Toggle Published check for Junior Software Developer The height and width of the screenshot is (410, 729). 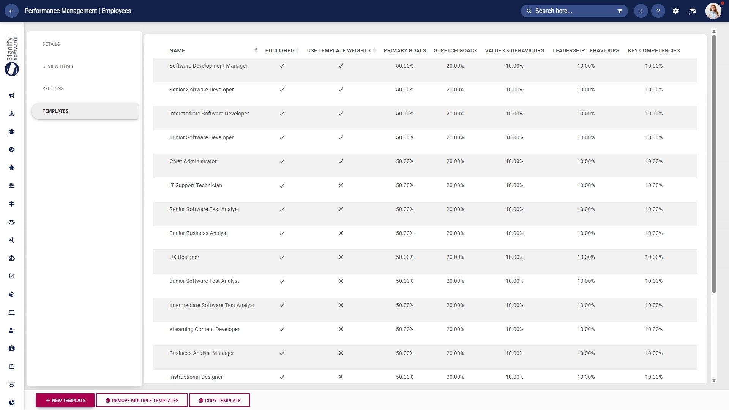coord(282,137)
